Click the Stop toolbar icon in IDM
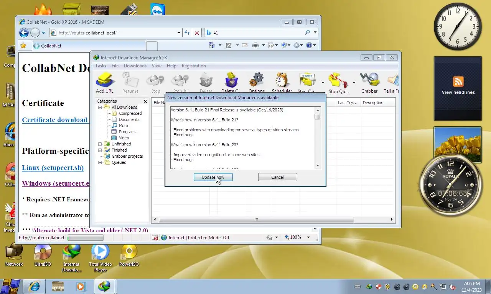This screenshot has width=491, height=294. [x=156, y=80]
